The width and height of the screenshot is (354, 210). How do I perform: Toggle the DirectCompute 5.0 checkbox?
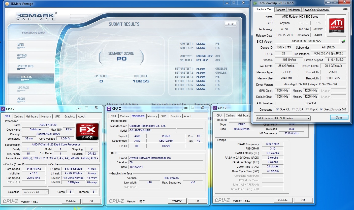click(x=321, y=109)
